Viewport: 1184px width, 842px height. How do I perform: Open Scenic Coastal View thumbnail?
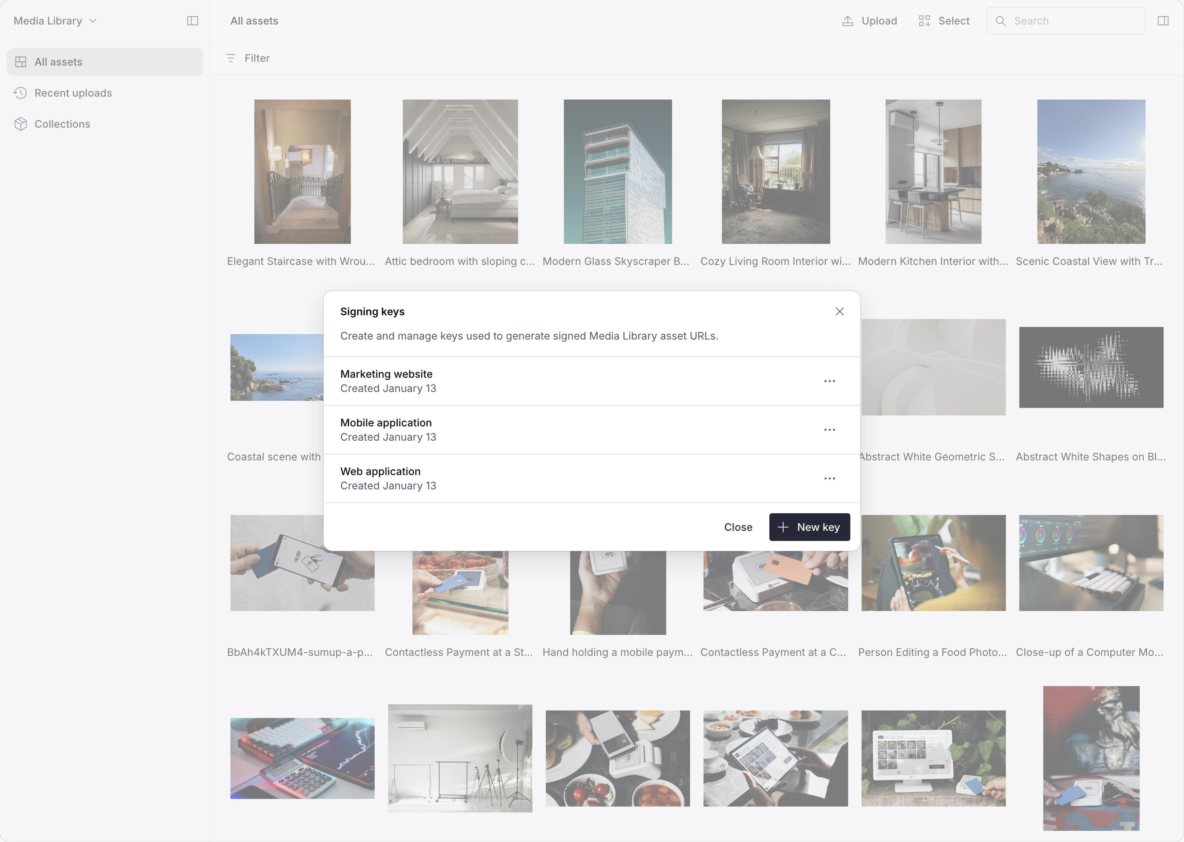(1091, 171)
